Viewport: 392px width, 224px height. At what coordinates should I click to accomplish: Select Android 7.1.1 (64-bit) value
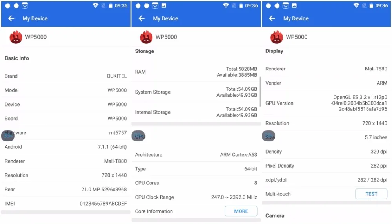coord(112,147)
